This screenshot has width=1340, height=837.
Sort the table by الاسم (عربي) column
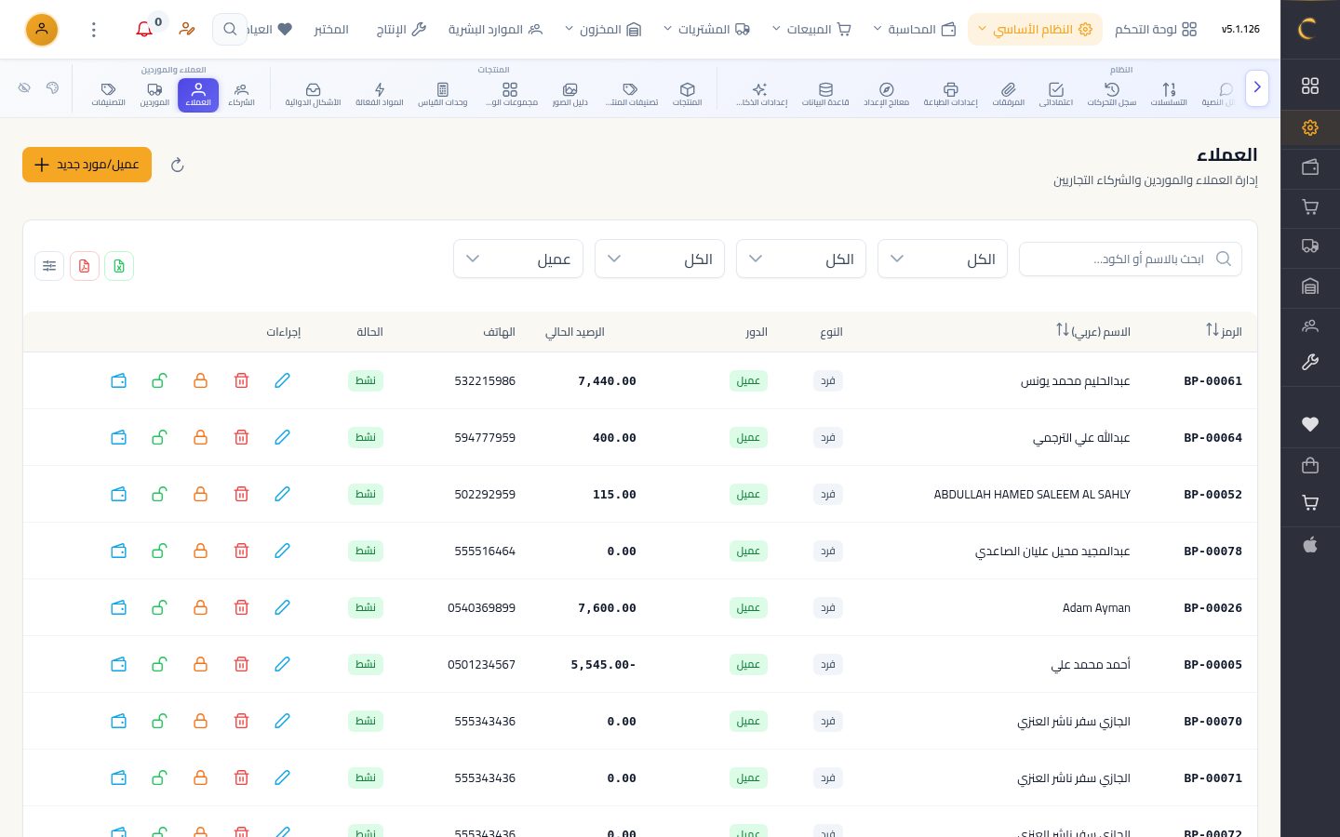coord(1093,331)
